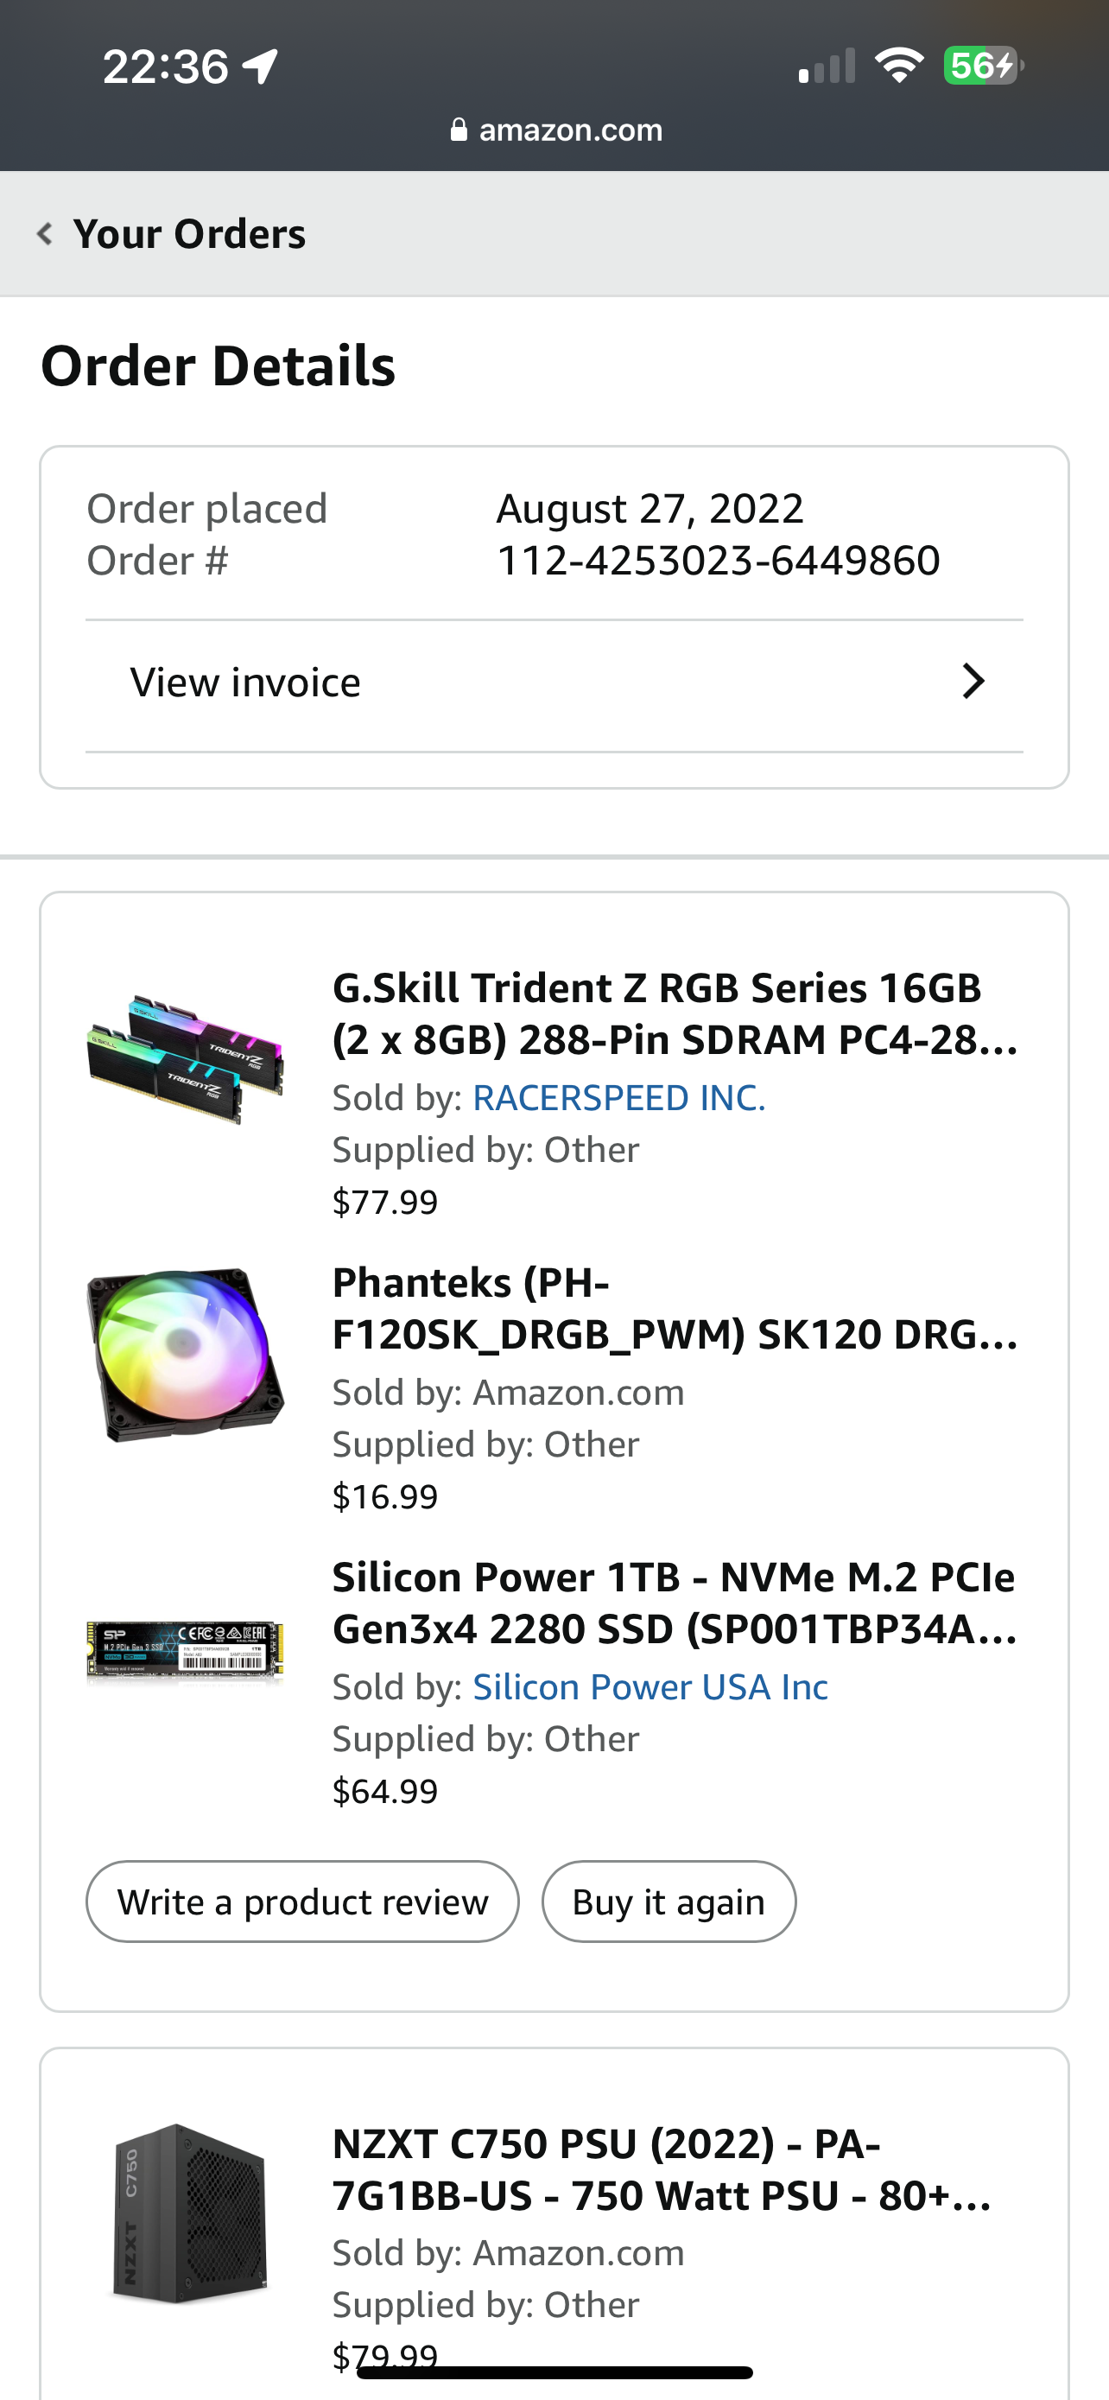The height and width of the screenshot is (2400, 1109).
Task: Open RACERSPEED INC. seller link
Action: (619, 1097)
